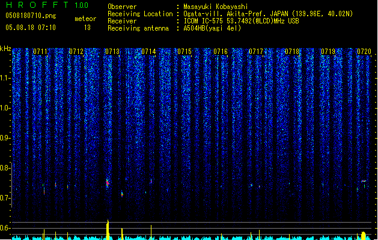
Task: Click the Receiving Location value Ogata-vill. Akita-Pref.
Action: [x=225, y=14]
